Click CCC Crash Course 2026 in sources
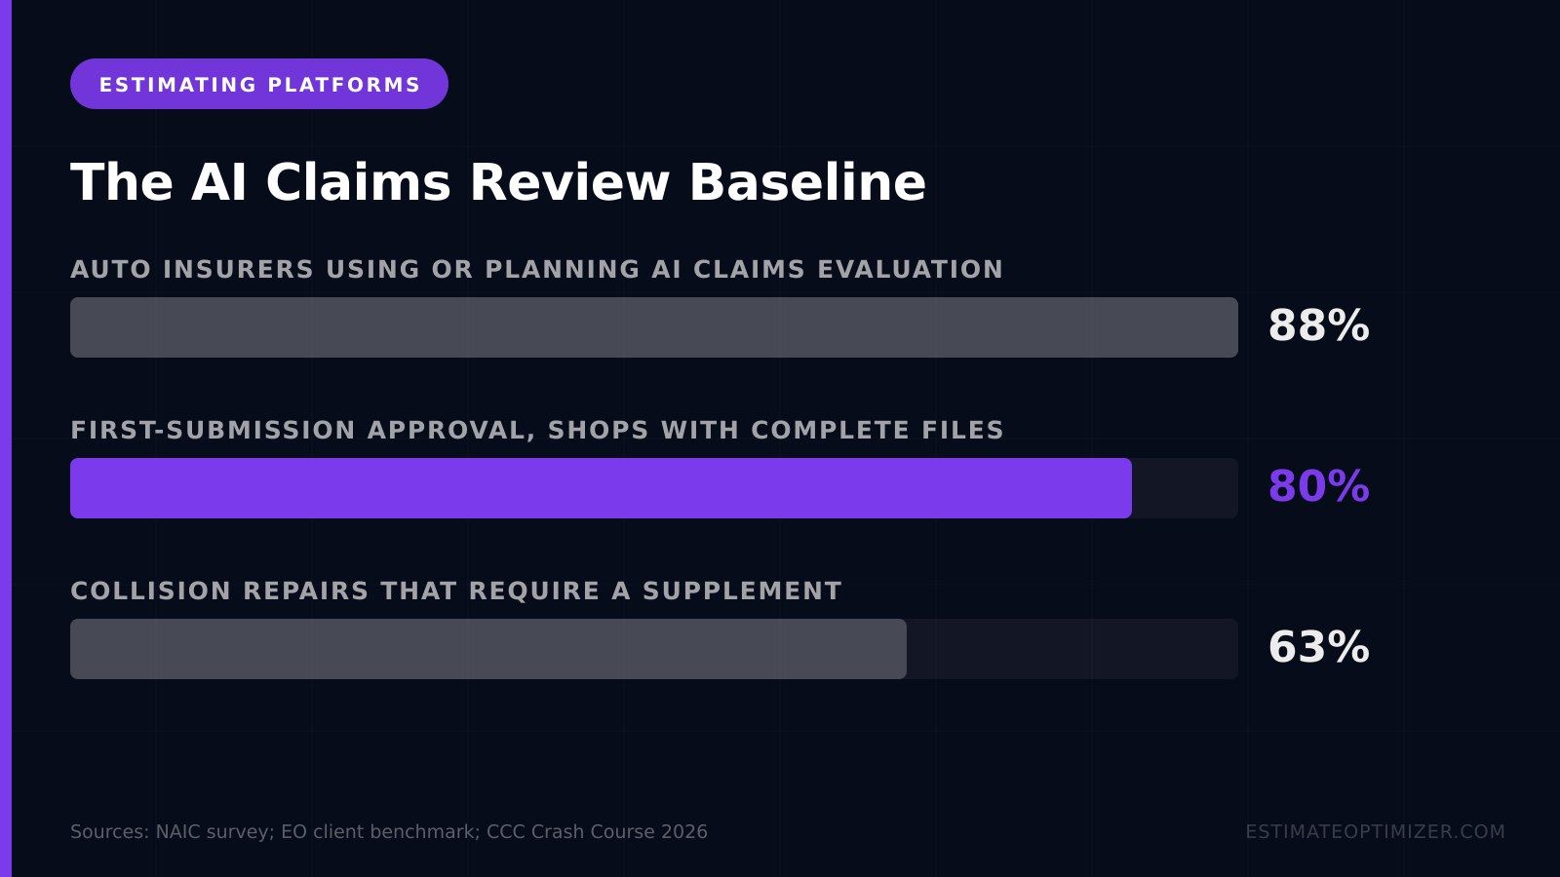Viewport: 1560px width, 877px height. click(x=597, y=831)
